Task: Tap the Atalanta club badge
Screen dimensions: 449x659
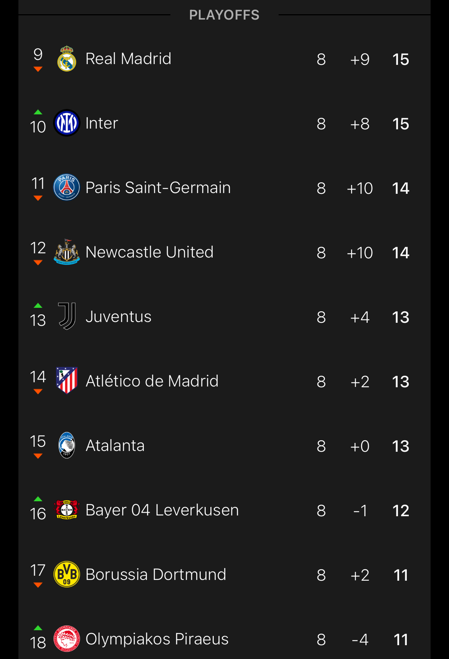Action: click(67, 445)
